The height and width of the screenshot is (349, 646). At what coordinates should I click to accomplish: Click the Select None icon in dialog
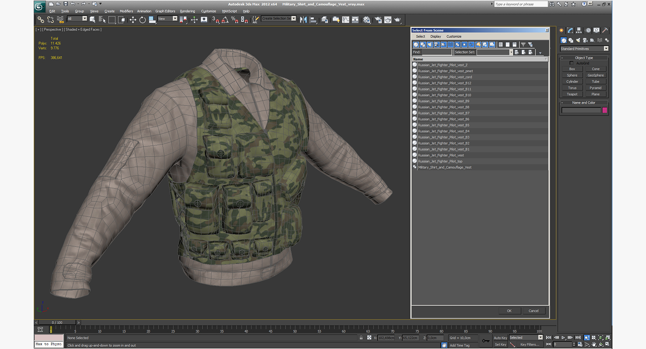click(508, 44)
